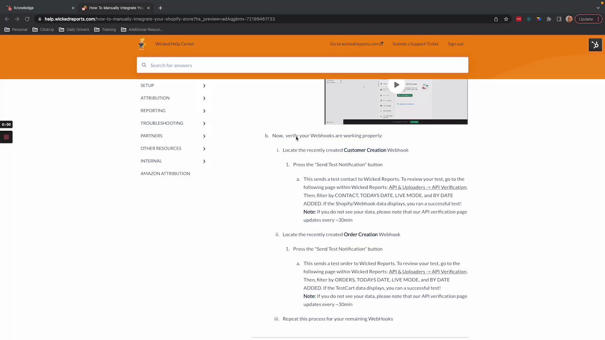This screenshot has width=605, height=340.
Task: Open the red extension icon in toolbar
Action: point(519,19)
